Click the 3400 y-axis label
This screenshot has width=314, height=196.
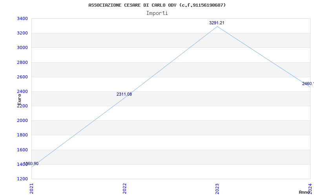[x=22, y=18]
